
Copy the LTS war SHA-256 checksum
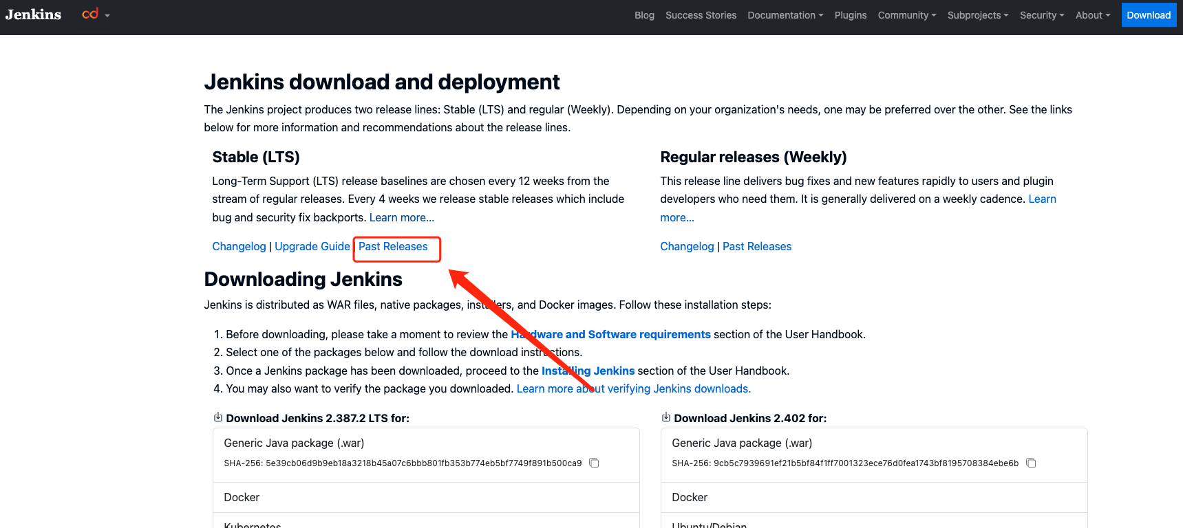[x=595, y=463]
